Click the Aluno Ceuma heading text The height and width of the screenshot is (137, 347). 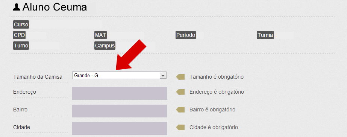click(x=55, y=7)
